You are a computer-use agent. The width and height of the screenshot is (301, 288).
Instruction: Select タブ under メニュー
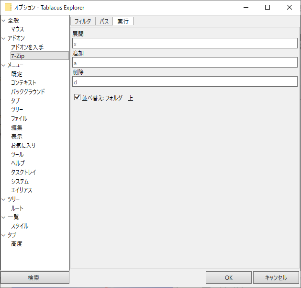point(15,101)
